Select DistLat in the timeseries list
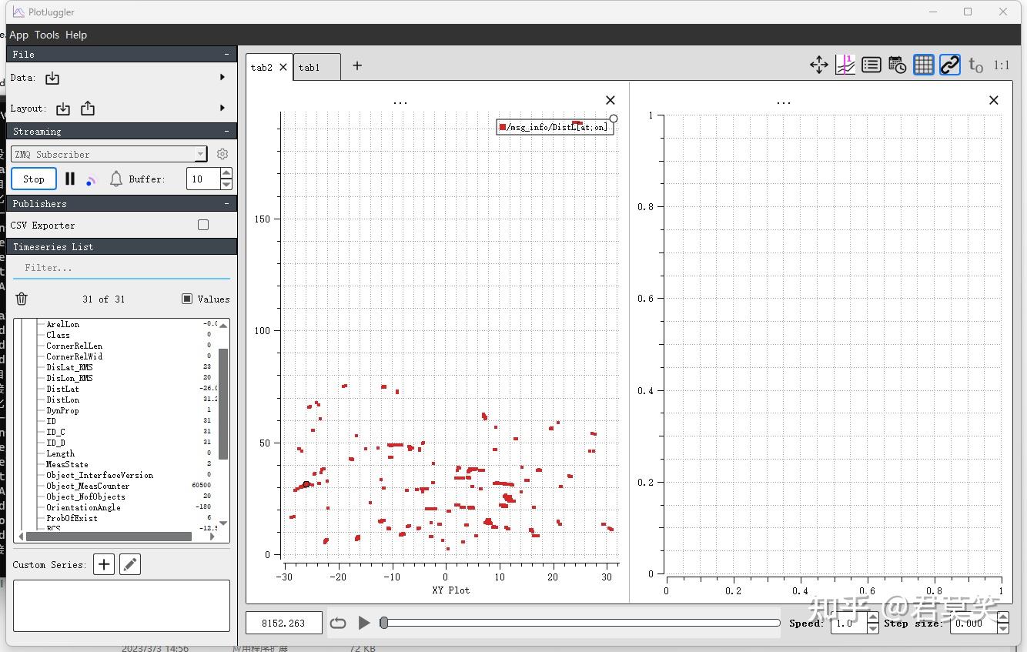1027x652 pixels. [62, 389]
